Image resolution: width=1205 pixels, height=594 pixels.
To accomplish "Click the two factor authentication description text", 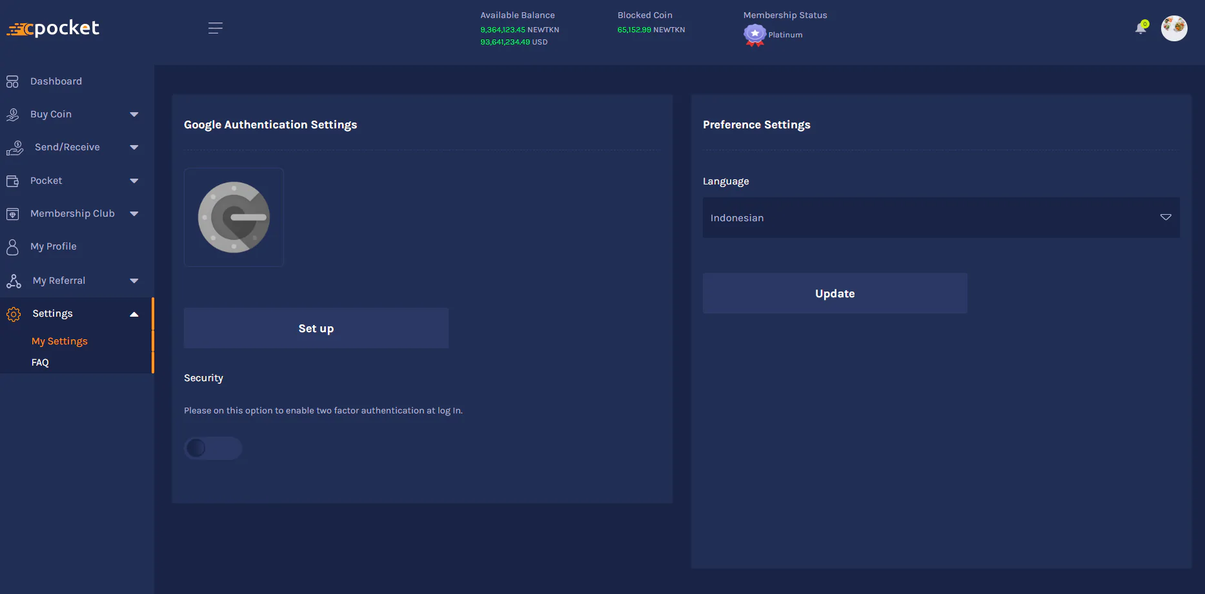I will [x=323, y=410].
